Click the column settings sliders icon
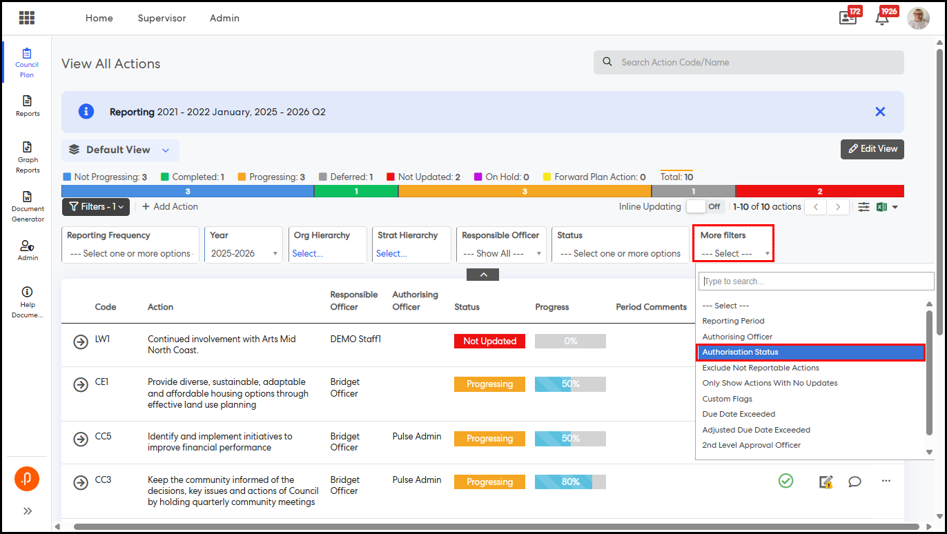947x534 pixels. pyautogui.click(x=863, y=207)
